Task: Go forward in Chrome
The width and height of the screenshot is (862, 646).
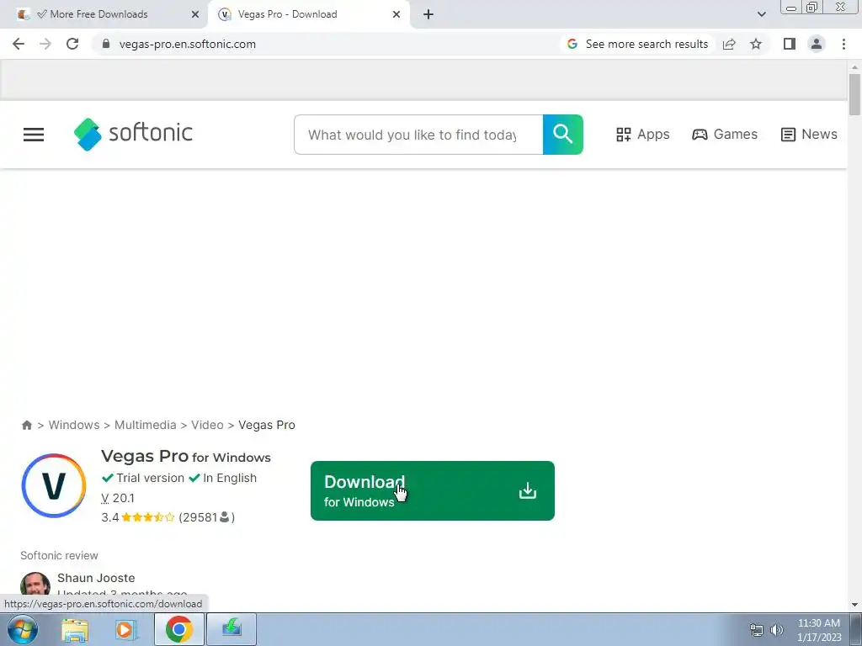Action: (45, 44)
